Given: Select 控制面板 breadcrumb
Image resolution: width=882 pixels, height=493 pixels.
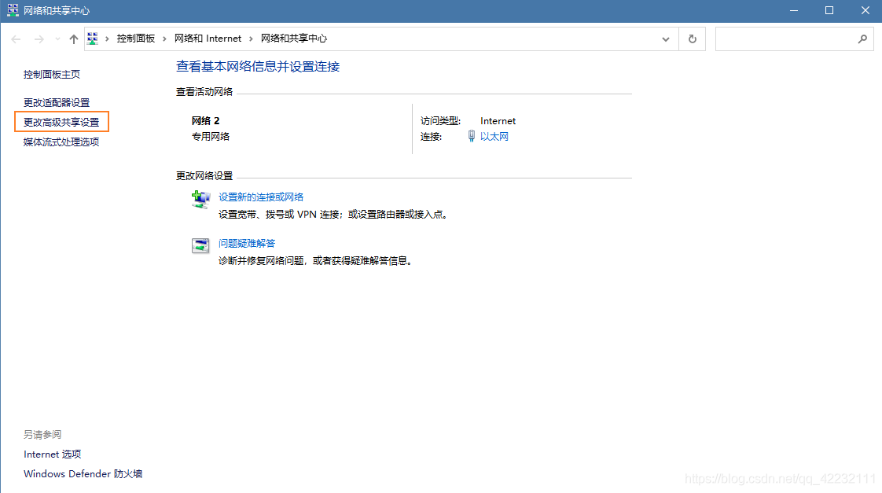Looking at the screenshot, I should point(135,39).
